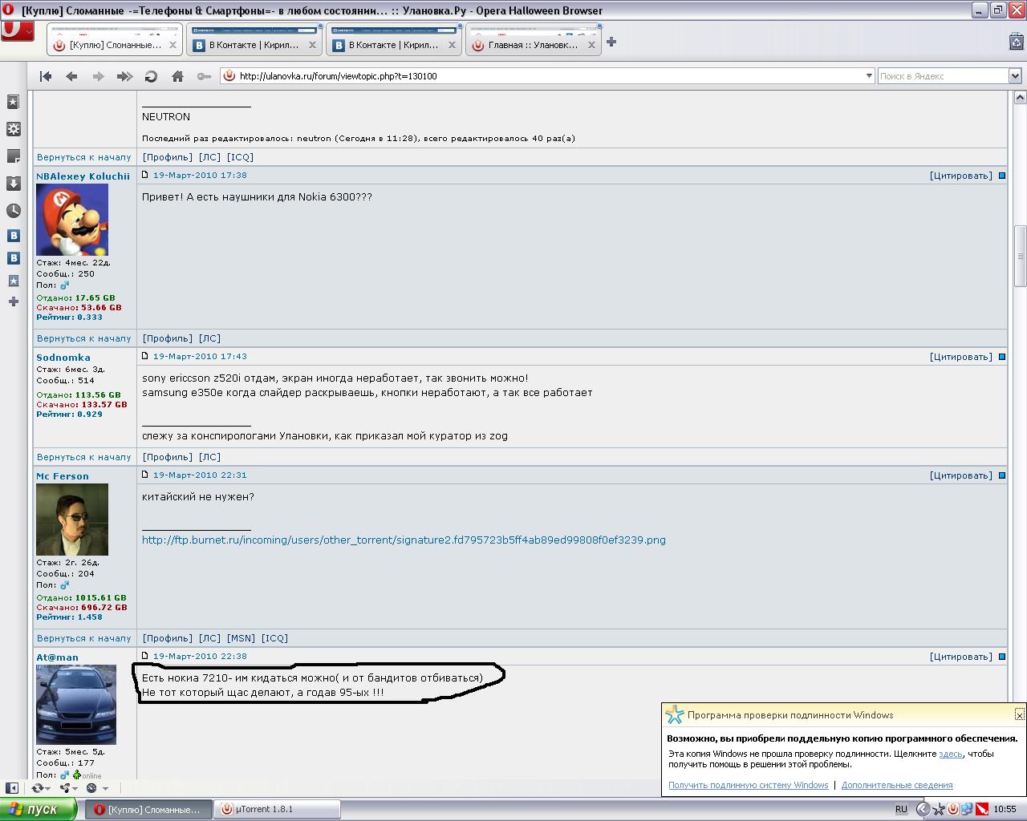The image size is (1027, 821).
Task: Click the Fast Forward double-arrow icon
Action: (x=124, y=76)
